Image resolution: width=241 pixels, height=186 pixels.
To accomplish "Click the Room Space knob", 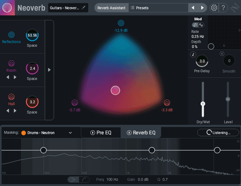I will tap(32, 68).
